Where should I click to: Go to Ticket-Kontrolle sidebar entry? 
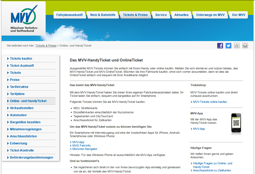coord(22,150)
